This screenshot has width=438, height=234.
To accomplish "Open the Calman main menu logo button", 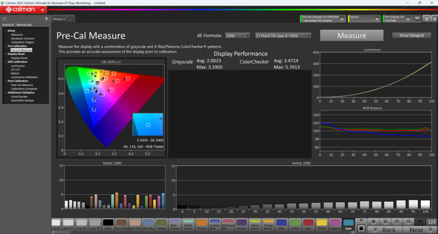I will [x=24, y=10].
